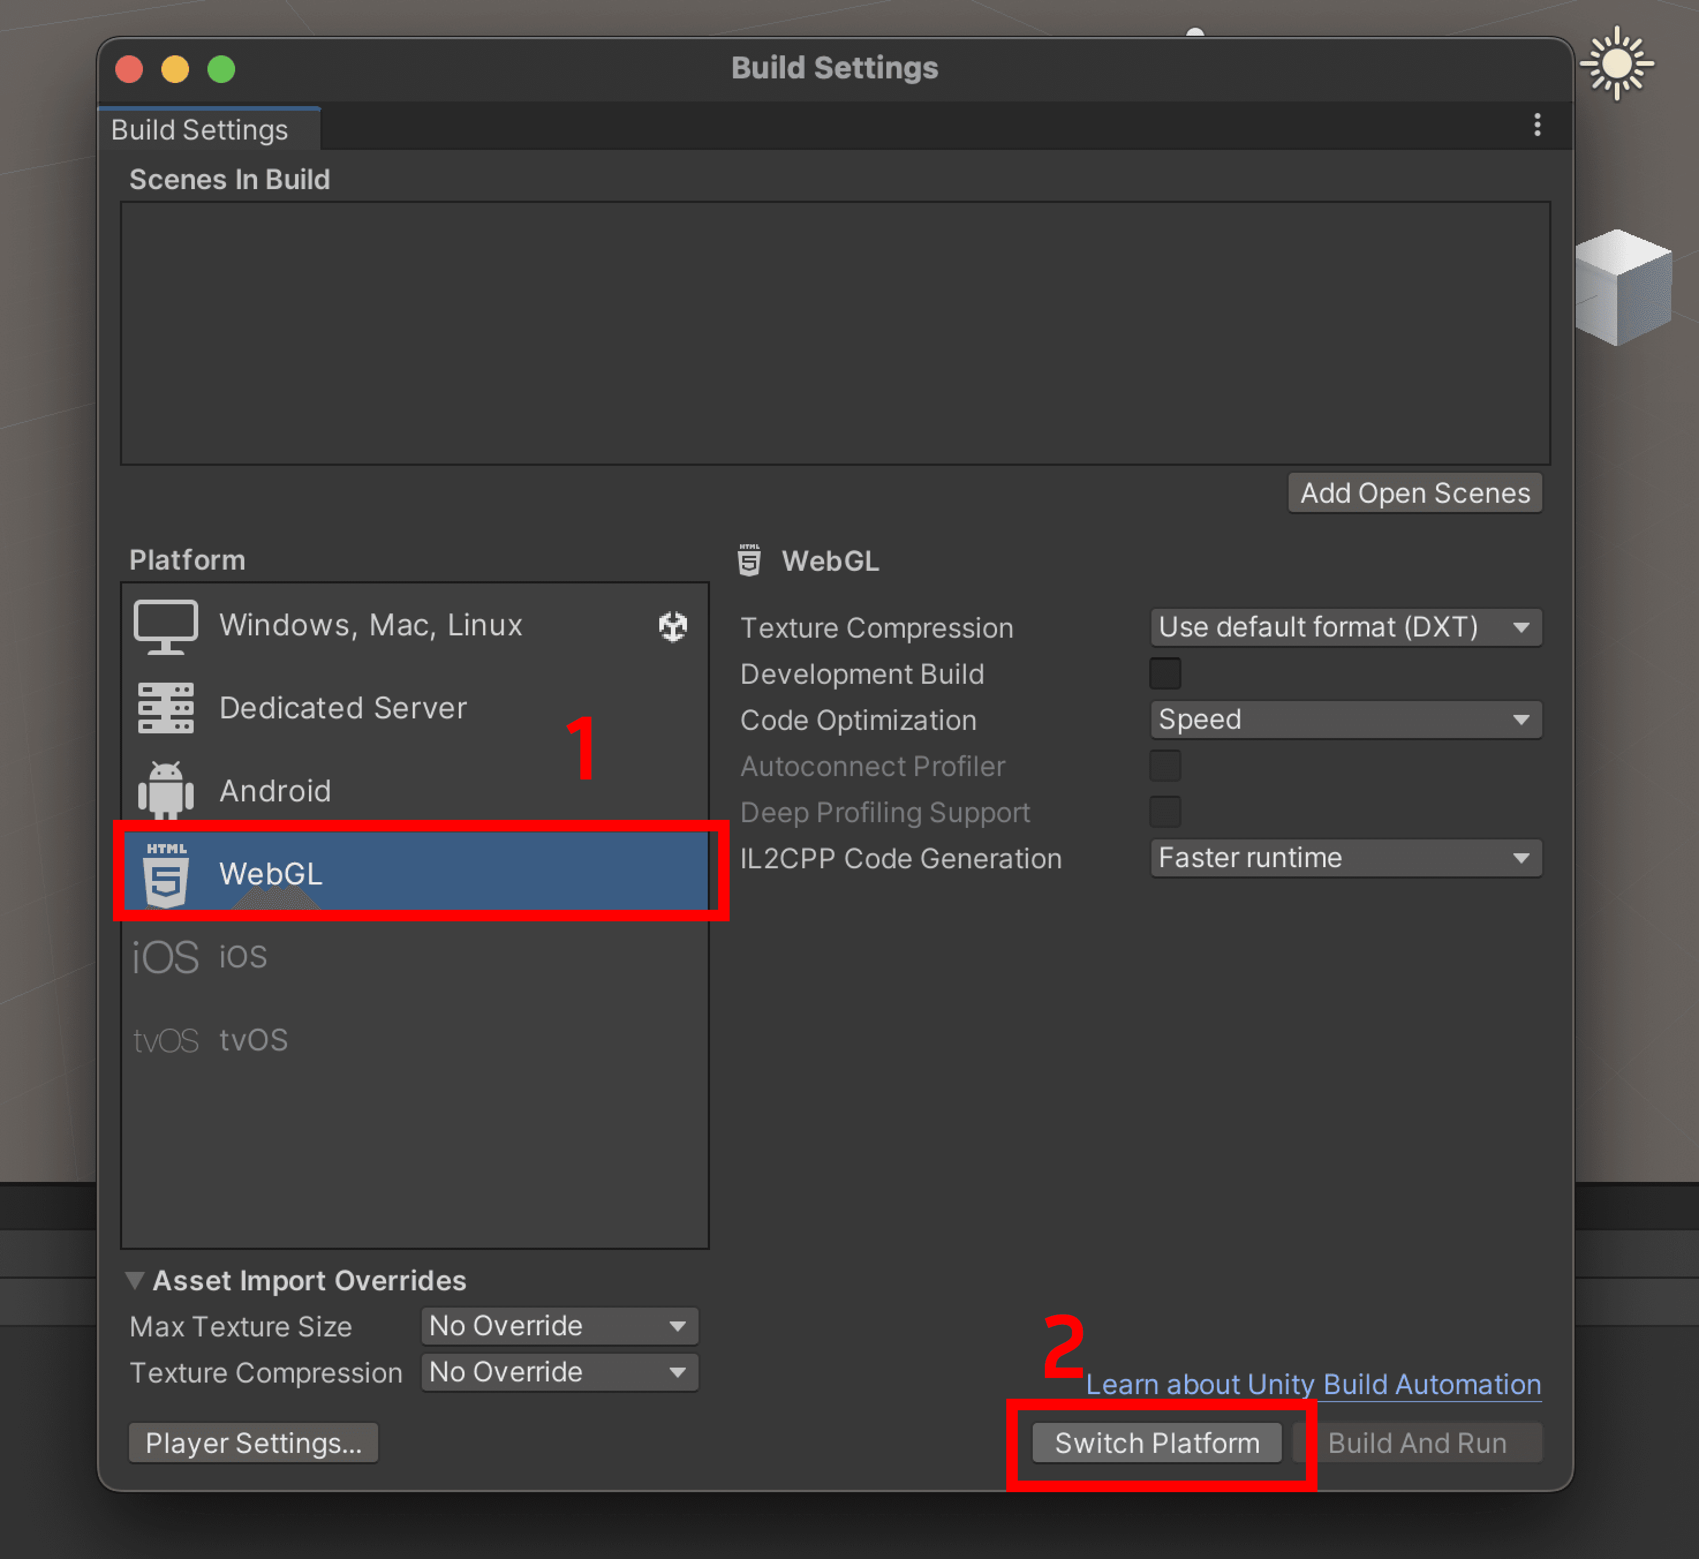Minimize the Build Settings window
The width and height of the screenshot is (1699, 1559).
pos(175,69)
